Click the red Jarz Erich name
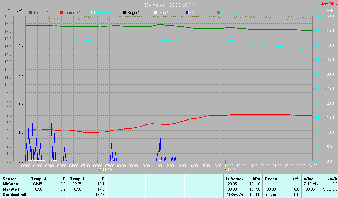Image resolution: width=338 pixels, height=198 pixels. pyautogui.click(x=329, y=4)
